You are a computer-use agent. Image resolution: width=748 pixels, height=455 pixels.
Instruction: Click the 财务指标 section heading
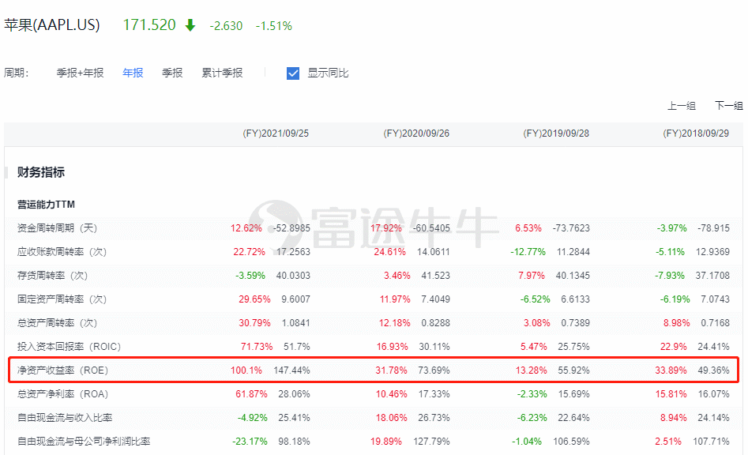click(x=41, y=172)
